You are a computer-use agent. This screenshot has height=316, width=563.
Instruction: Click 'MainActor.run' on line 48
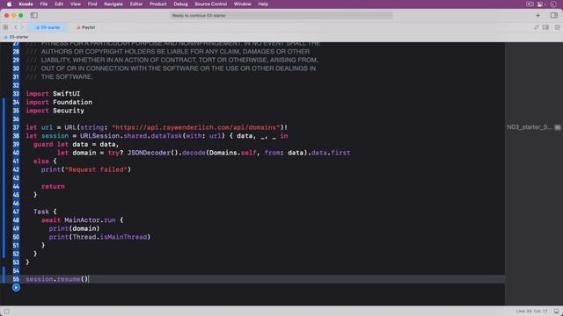pos(90,220)
